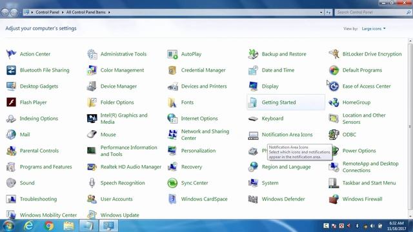Click the Back navigation button
413x232 pixels.
point(5,12)
